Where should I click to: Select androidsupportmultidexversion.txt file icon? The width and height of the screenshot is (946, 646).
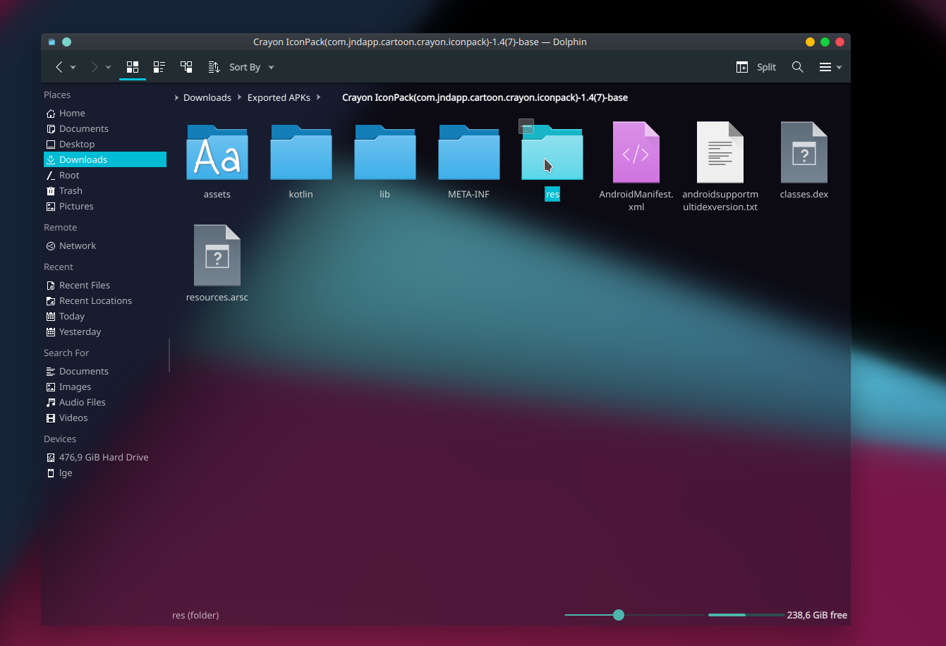pyautogui.click(x=720, y=152)
